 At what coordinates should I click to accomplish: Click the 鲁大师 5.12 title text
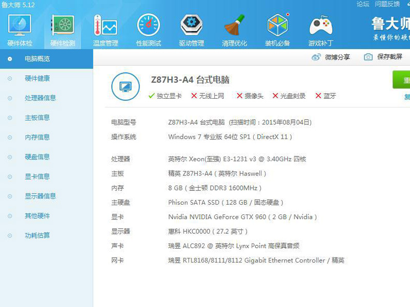coord(18,5)
